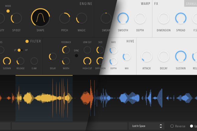
Task: Click the SP/DST knob
Action: pos(16,18)
